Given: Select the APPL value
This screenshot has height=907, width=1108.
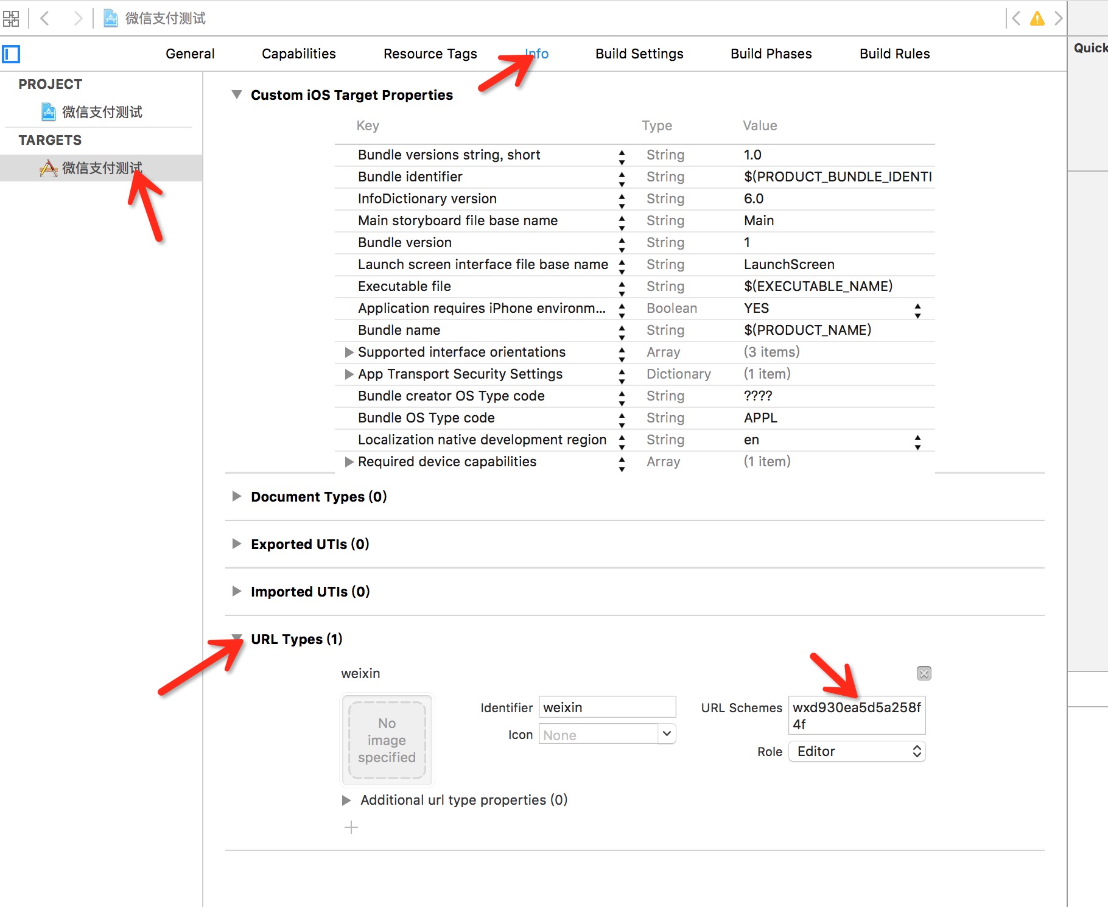Looking at the screenshot, I should pyautogui.click(x=760, y=418).
